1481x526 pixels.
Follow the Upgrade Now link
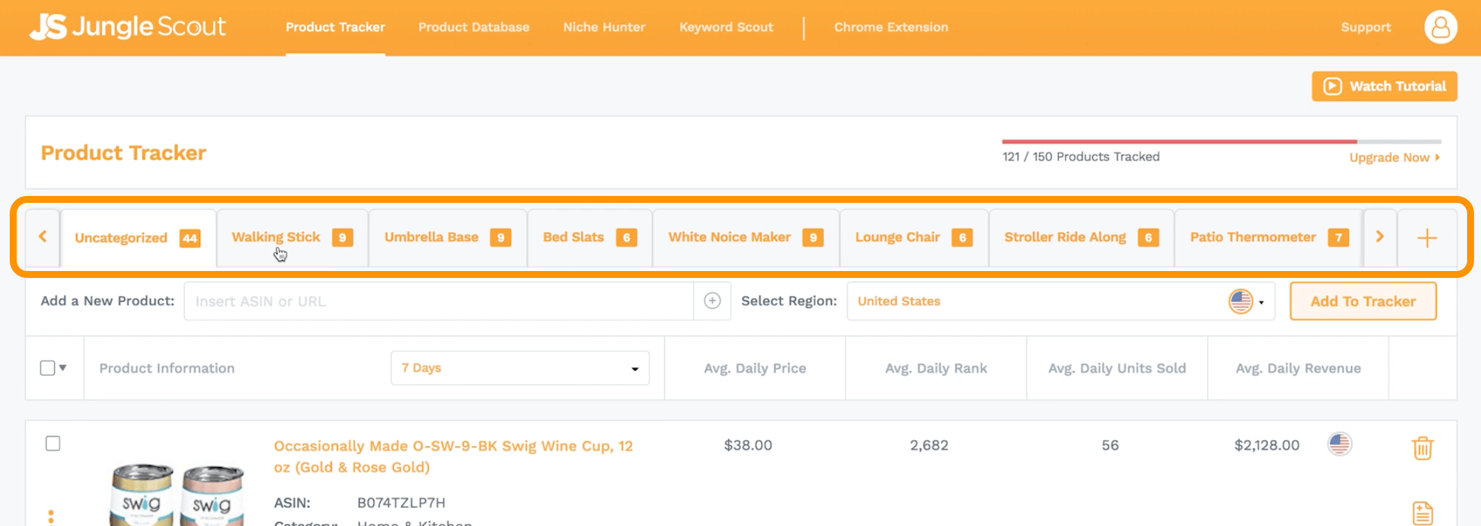point(1395,158)
